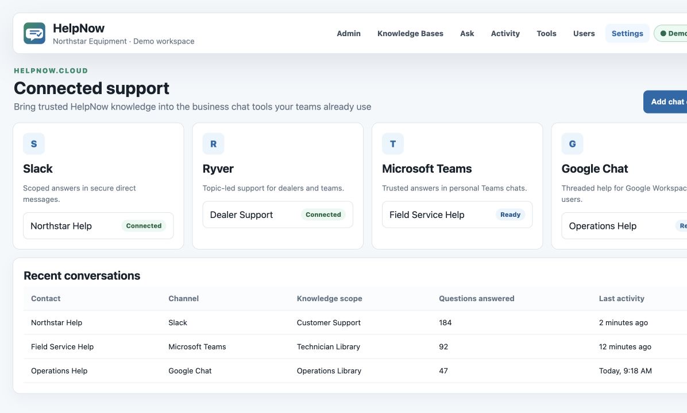The image size is (687, 413).
Task: Open the Knowledge Bases nav item
Action: pos(410,33)
